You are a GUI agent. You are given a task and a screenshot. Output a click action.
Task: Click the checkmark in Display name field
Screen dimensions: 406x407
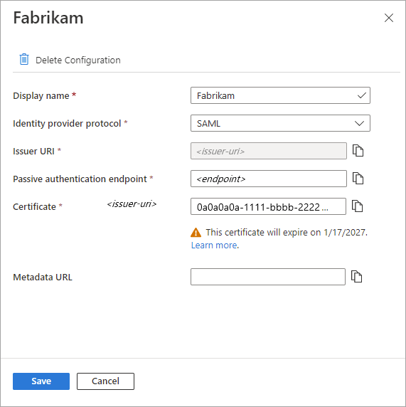[362, 95]
